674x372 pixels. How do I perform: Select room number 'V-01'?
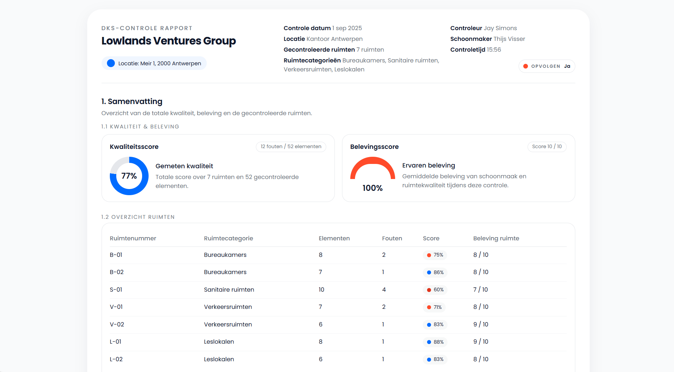(x=116, y=307)
